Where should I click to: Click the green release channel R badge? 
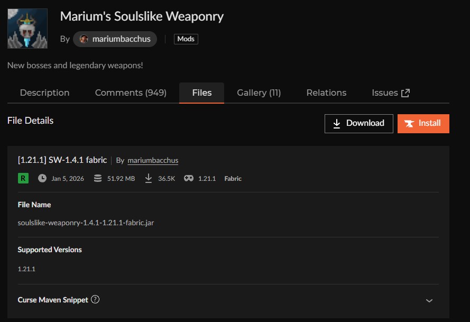(x=22, y=178)
